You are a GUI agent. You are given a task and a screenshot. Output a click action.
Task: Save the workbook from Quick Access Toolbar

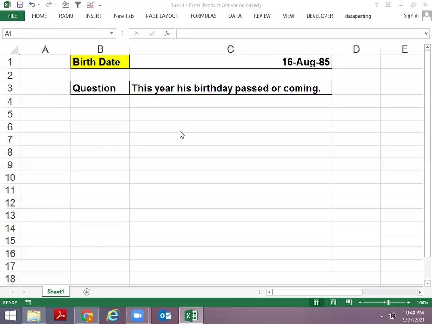click(19, 4)
